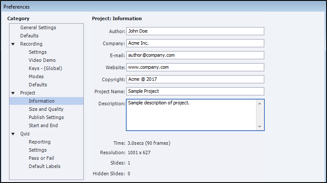Go to Start and End settings

pyautogui.click(x=43, y=125)
